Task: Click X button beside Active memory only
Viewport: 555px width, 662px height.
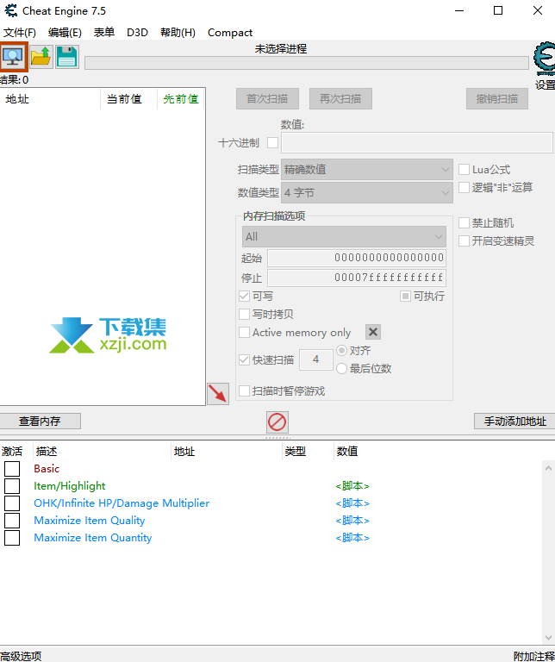Action: (372, 332)
